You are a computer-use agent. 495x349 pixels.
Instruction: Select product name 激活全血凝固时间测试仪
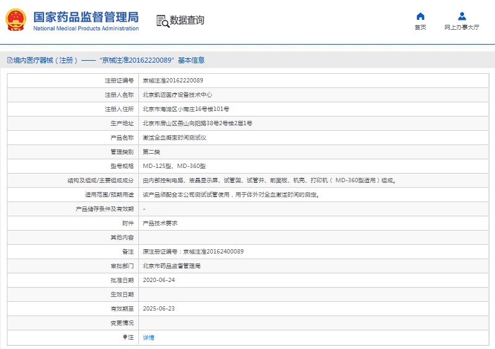[174, 138]
